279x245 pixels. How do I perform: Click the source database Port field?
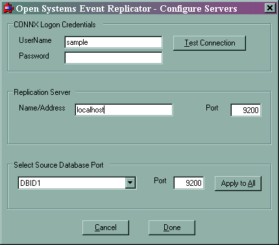pos(189,183)
